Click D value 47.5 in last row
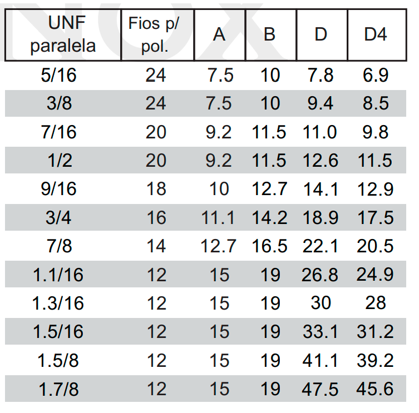This screenshot has width=419, height=413. pos(320,389)
